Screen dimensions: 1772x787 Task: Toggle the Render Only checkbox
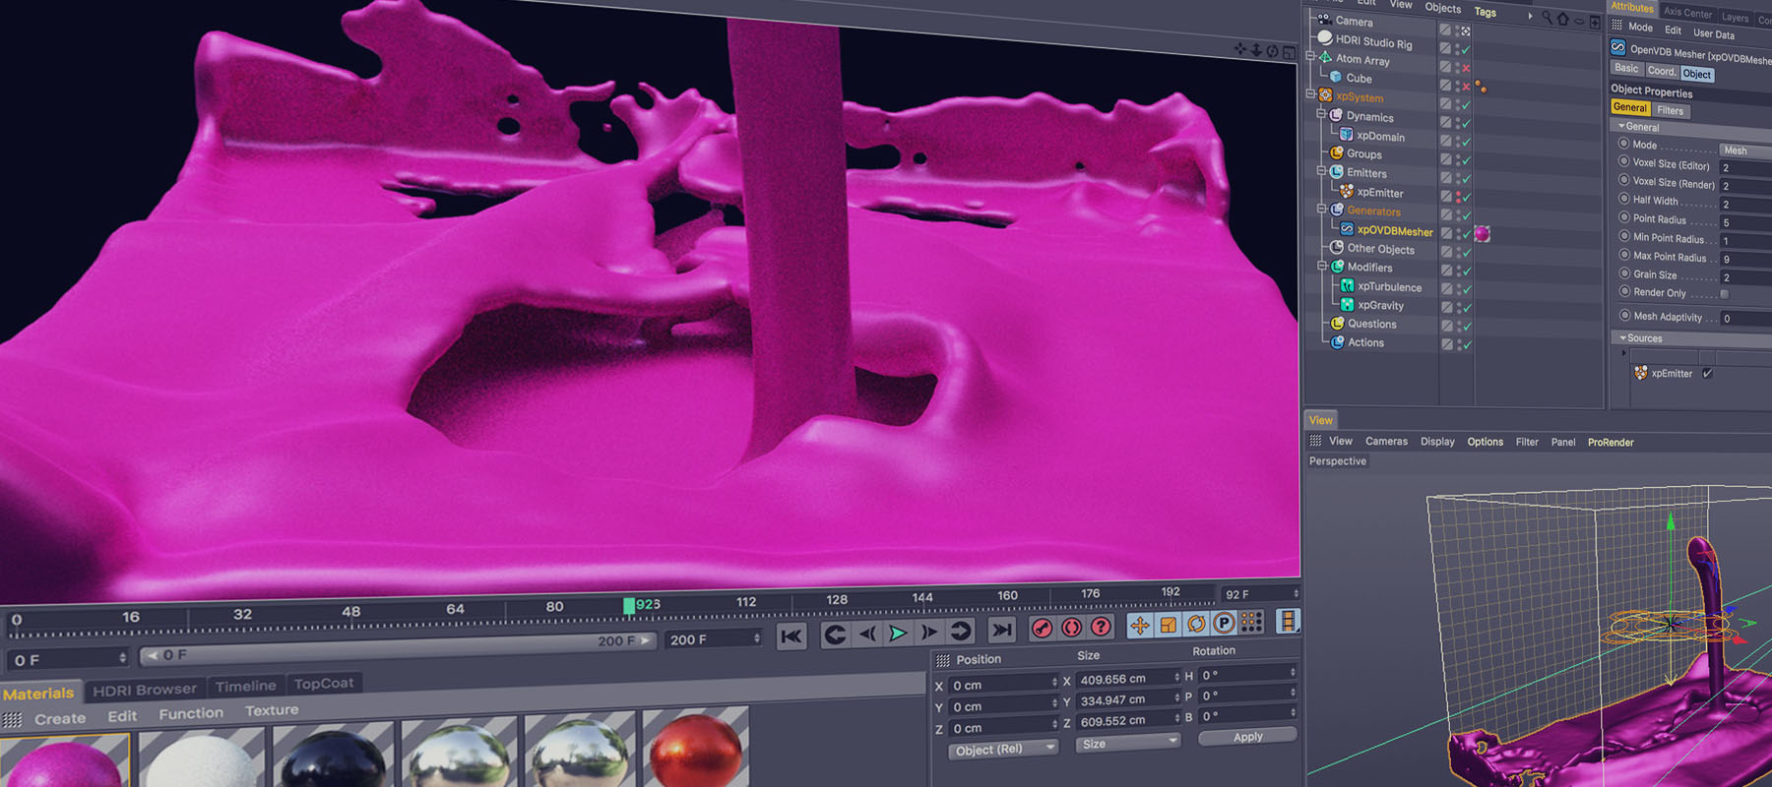(x=1724, y=294)
